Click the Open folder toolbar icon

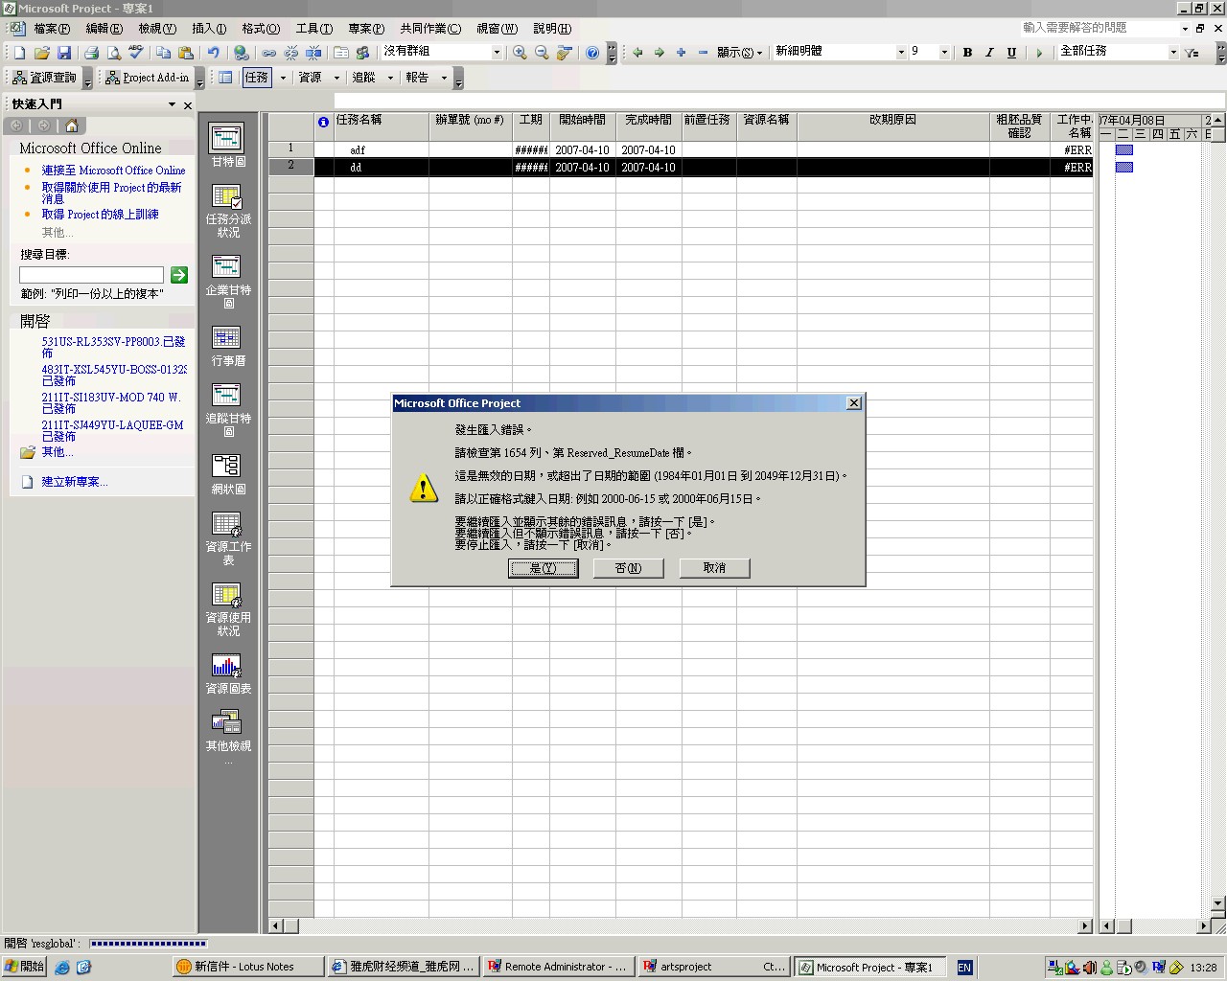pyautogui.click(x=41, y=53)
